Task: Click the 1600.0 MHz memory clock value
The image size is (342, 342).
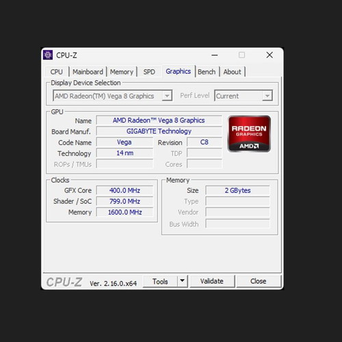Action: click(x=124, y=212)
